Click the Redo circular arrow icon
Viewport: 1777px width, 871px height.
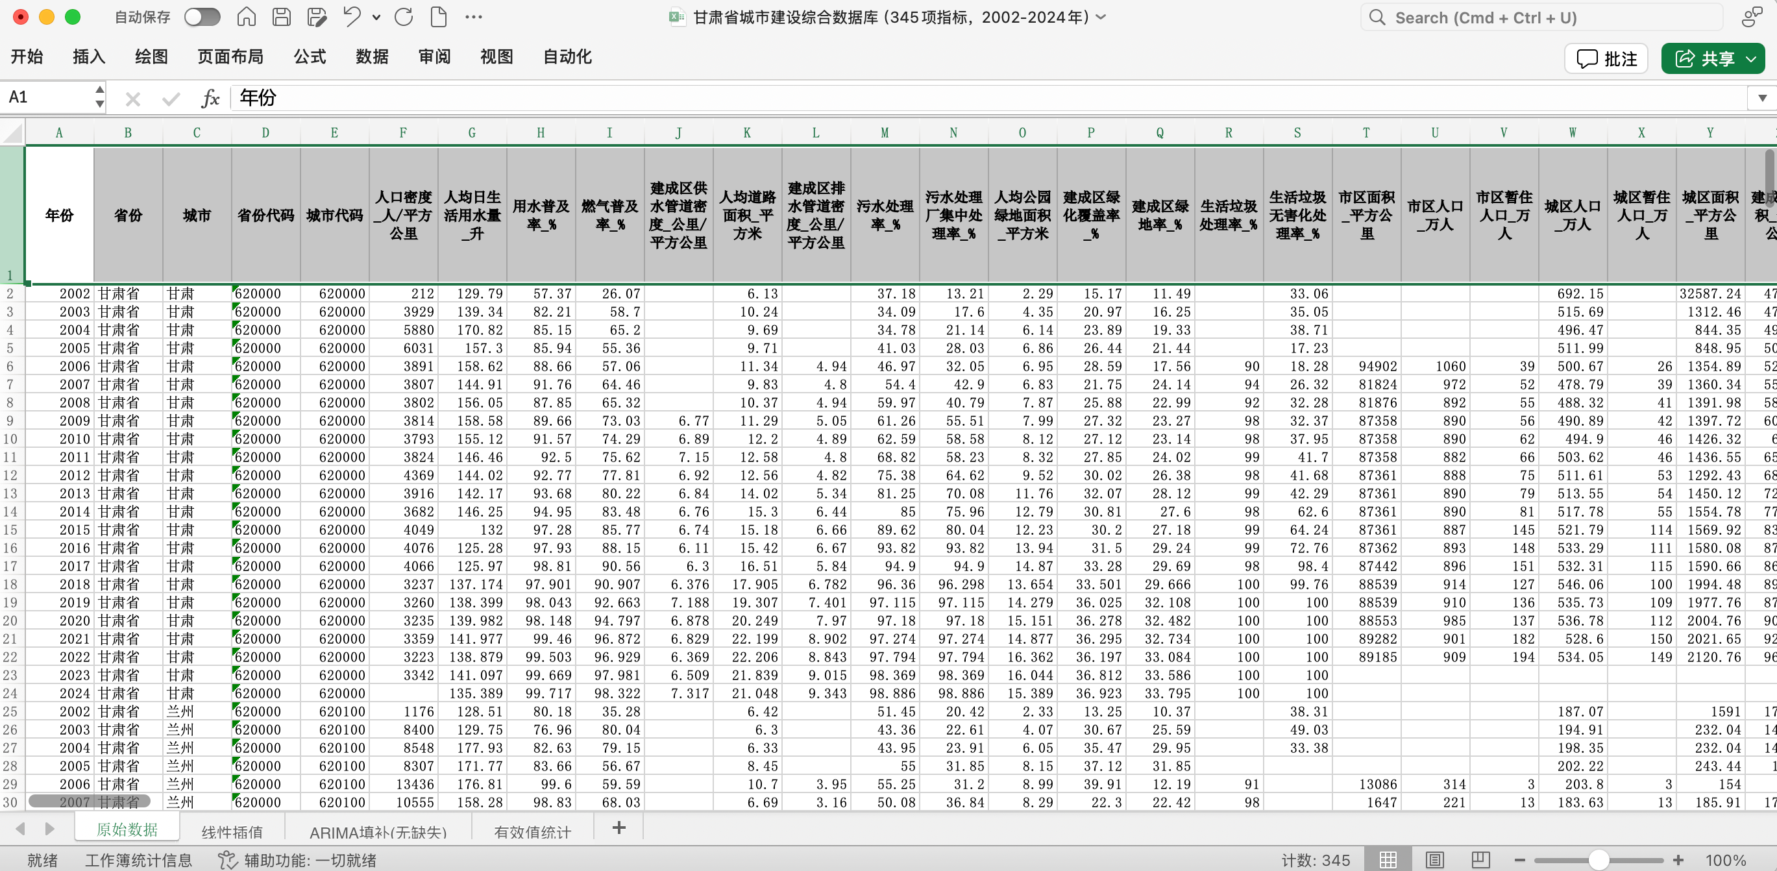(404, 18)
